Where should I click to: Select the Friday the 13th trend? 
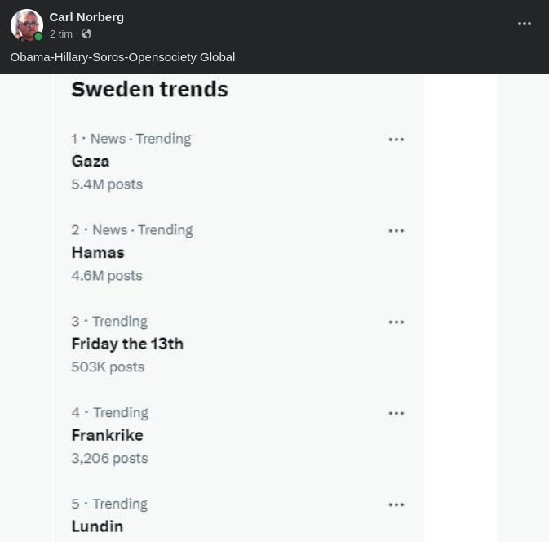127,344
